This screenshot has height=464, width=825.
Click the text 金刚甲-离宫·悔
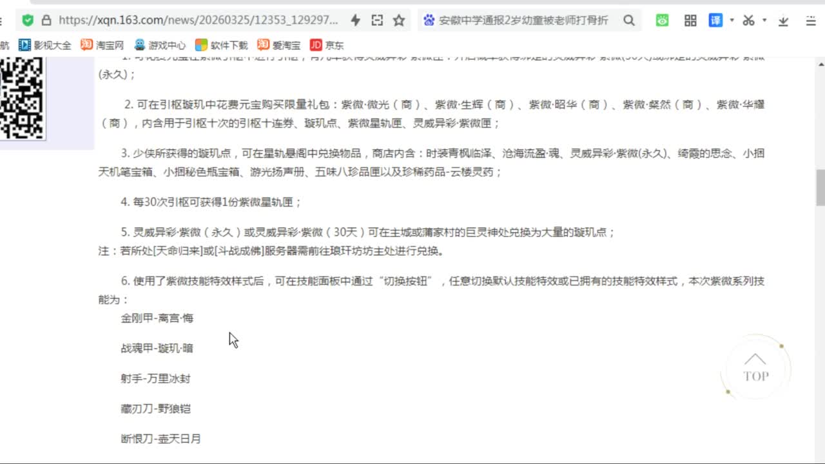(x=157, y=318)
